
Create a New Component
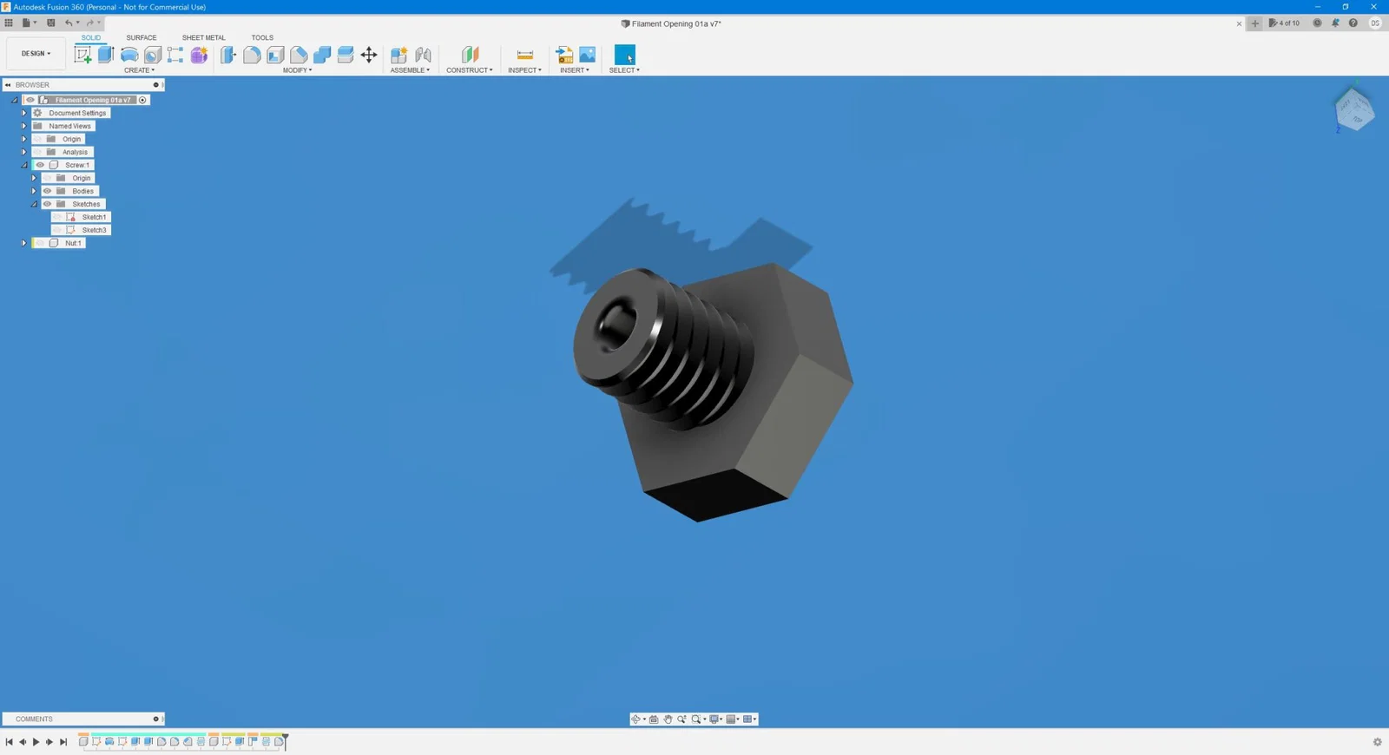(399, 55)
